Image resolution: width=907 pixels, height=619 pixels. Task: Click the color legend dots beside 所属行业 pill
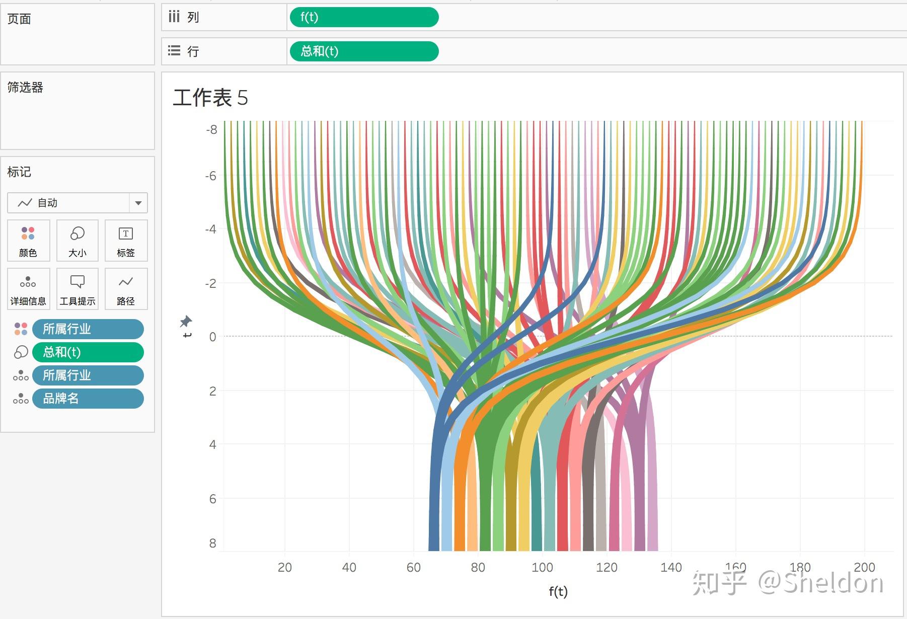[x=21, y=329]
